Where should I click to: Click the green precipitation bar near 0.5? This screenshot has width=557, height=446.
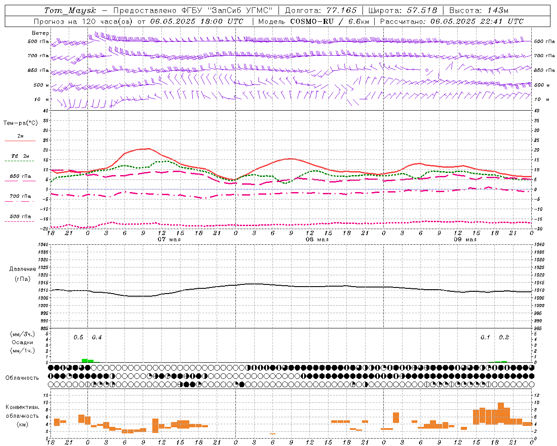[85, 361]
